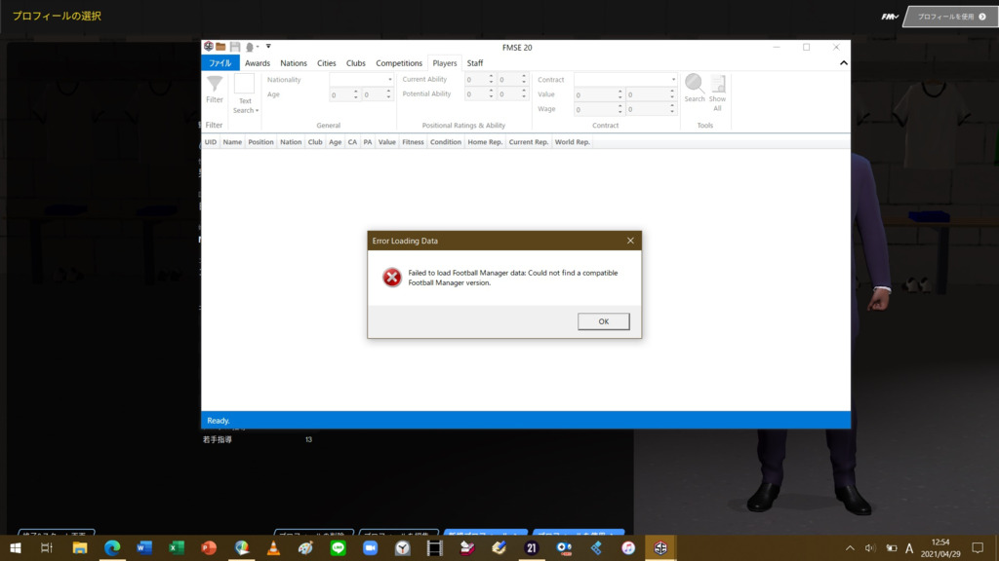The height and width of the screenshot is (561, 999).
Task: Click the maximum Value input field
Action: (648, 94)
